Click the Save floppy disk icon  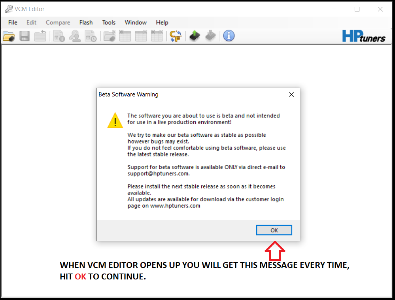(x=25, y=36)
